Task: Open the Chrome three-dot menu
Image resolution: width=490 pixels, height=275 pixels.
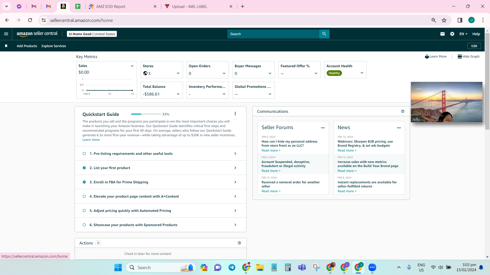Action: (483, 20)
